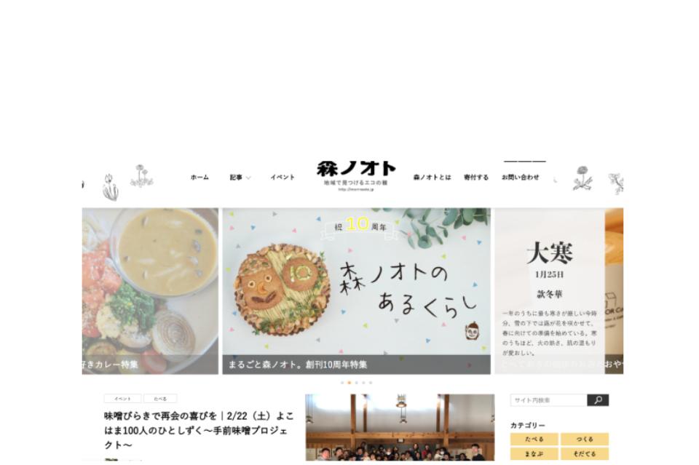This screenshot has height=465, width=699.
Task: Click the つくる category button
Action: click(x=585, y=440)
